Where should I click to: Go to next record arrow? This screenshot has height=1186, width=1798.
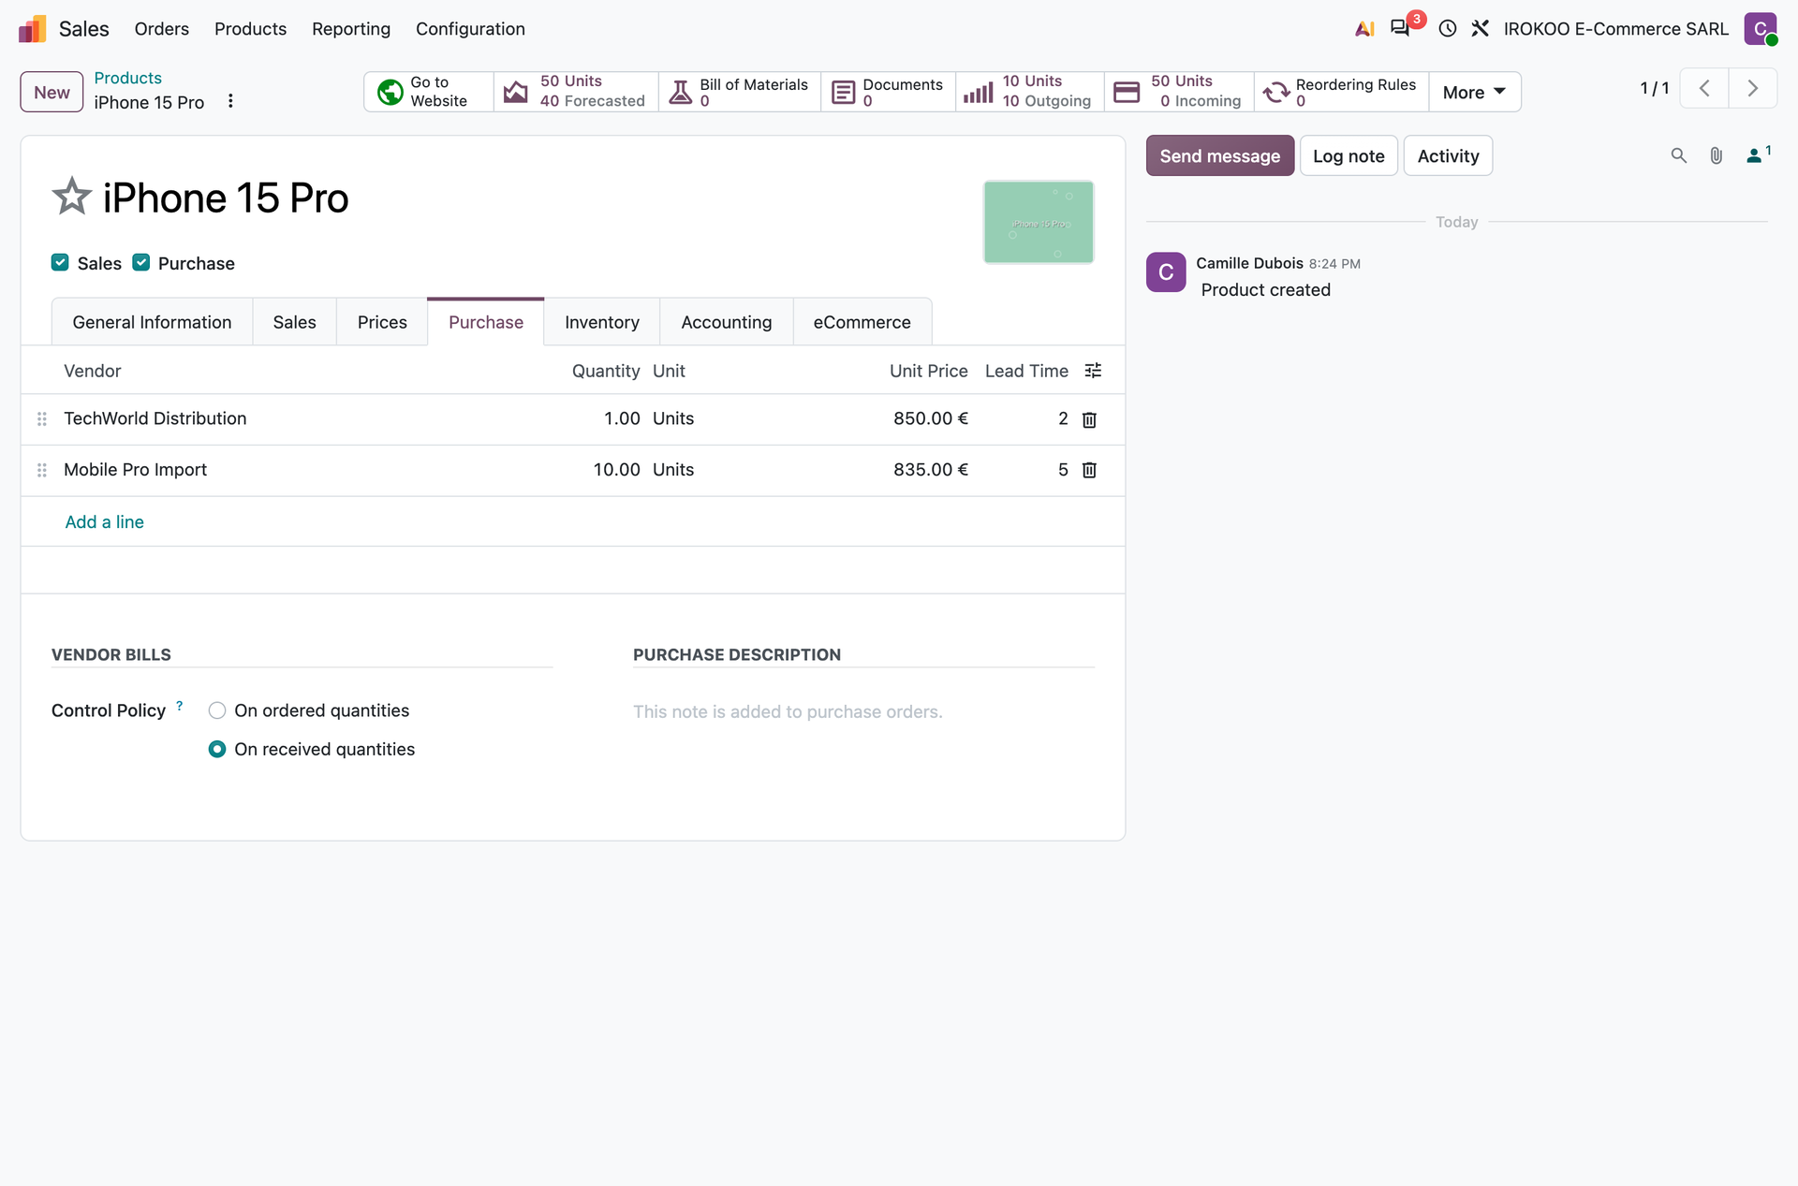pyautogui.click(x=1753, y=89)
